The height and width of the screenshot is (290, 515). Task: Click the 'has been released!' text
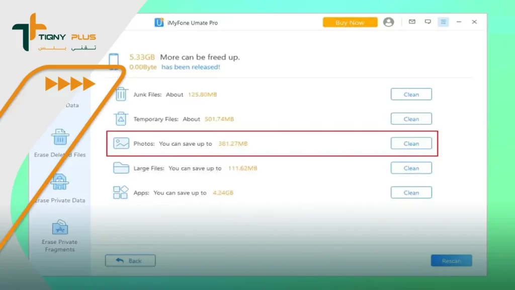(191, 67)
